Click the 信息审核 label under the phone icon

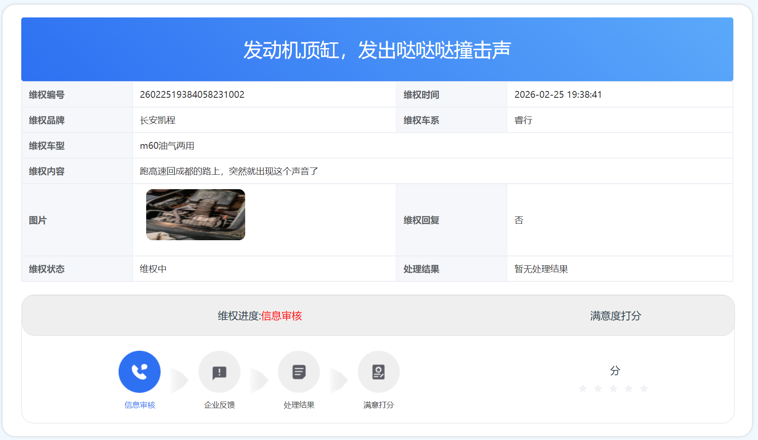pos(140,405)
